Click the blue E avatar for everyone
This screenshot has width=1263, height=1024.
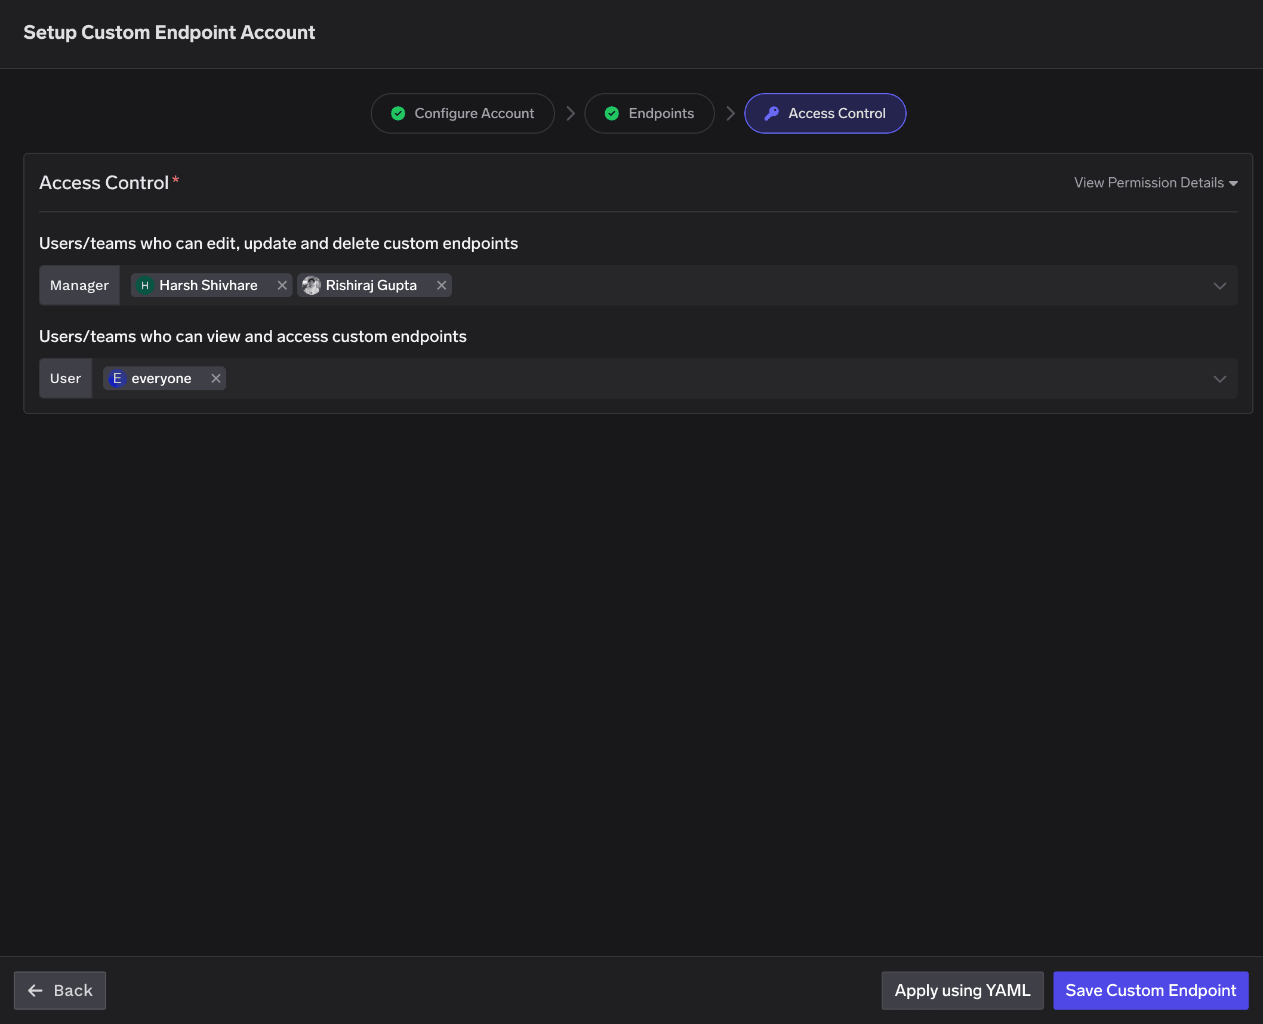tap(117, 378)
